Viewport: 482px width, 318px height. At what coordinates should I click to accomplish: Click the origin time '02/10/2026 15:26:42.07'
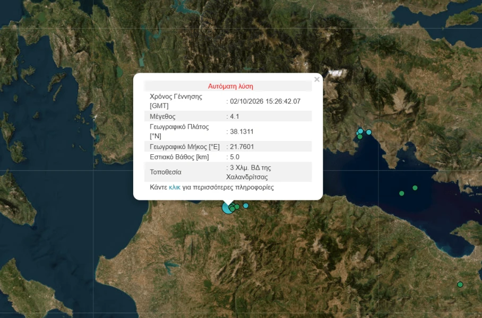pos(265,101)
